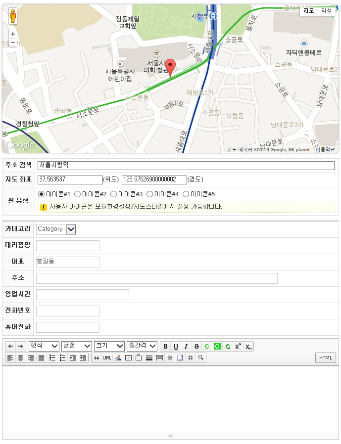Click the Google logo on map
Viewport: 341px width, 444px height.
20,145
